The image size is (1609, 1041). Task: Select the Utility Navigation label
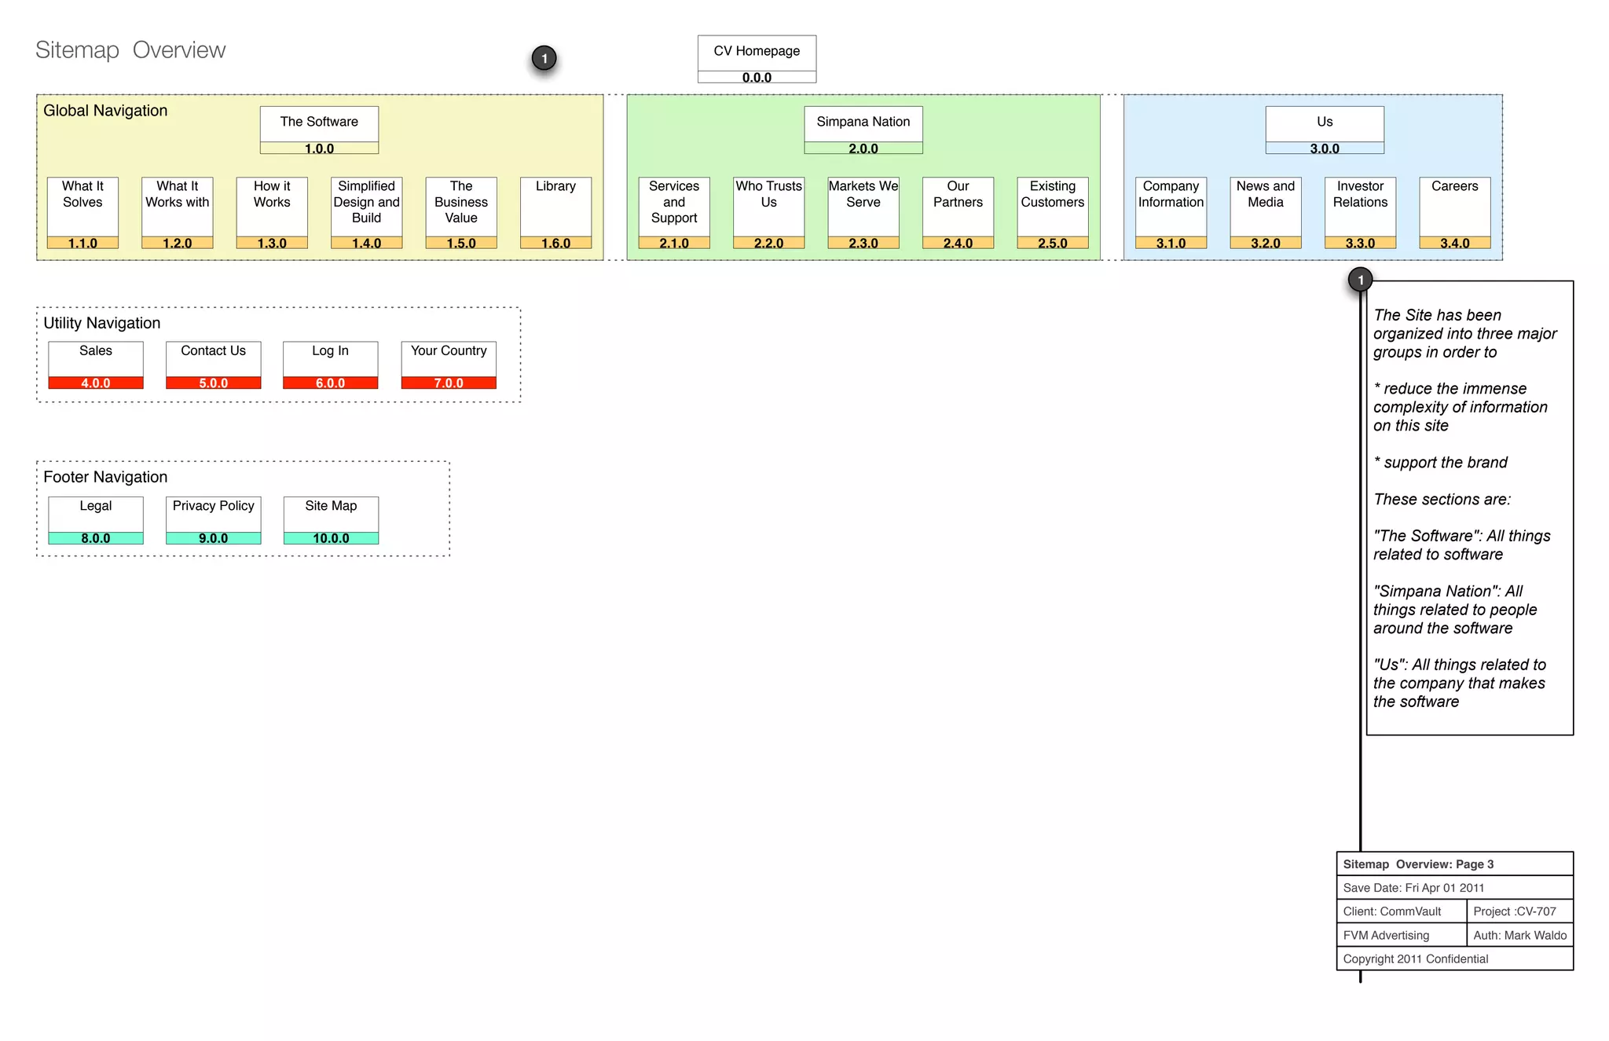(x=102, y=323)
